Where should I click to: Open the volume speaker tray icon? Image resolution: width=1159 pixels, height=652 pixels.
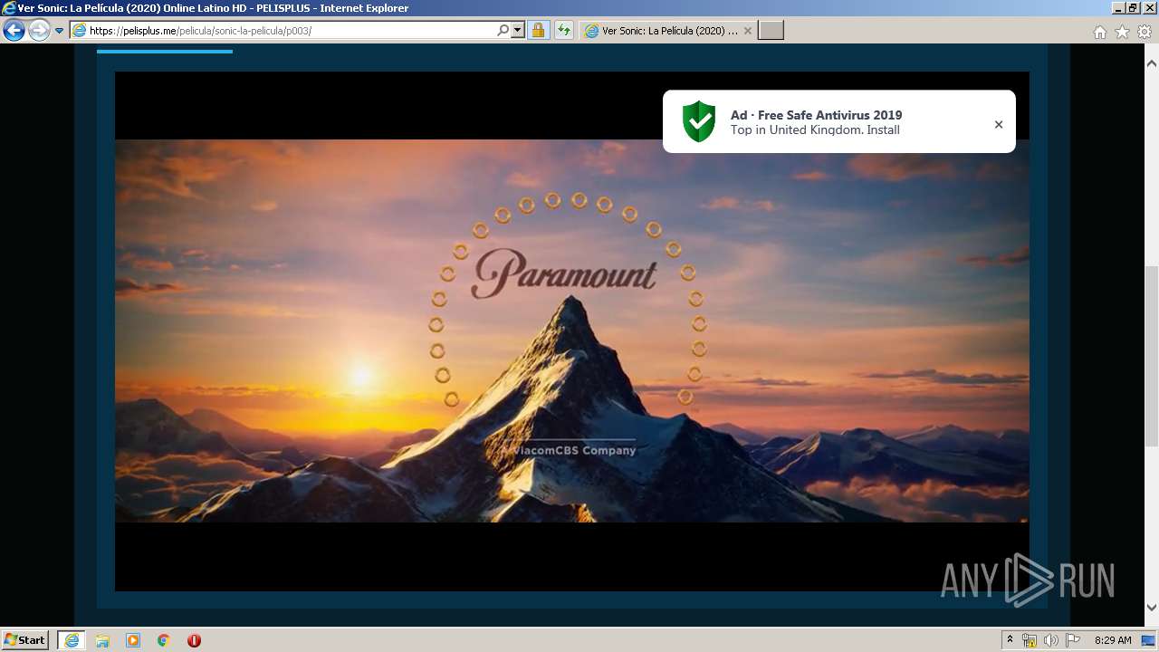pos(1051,640)
